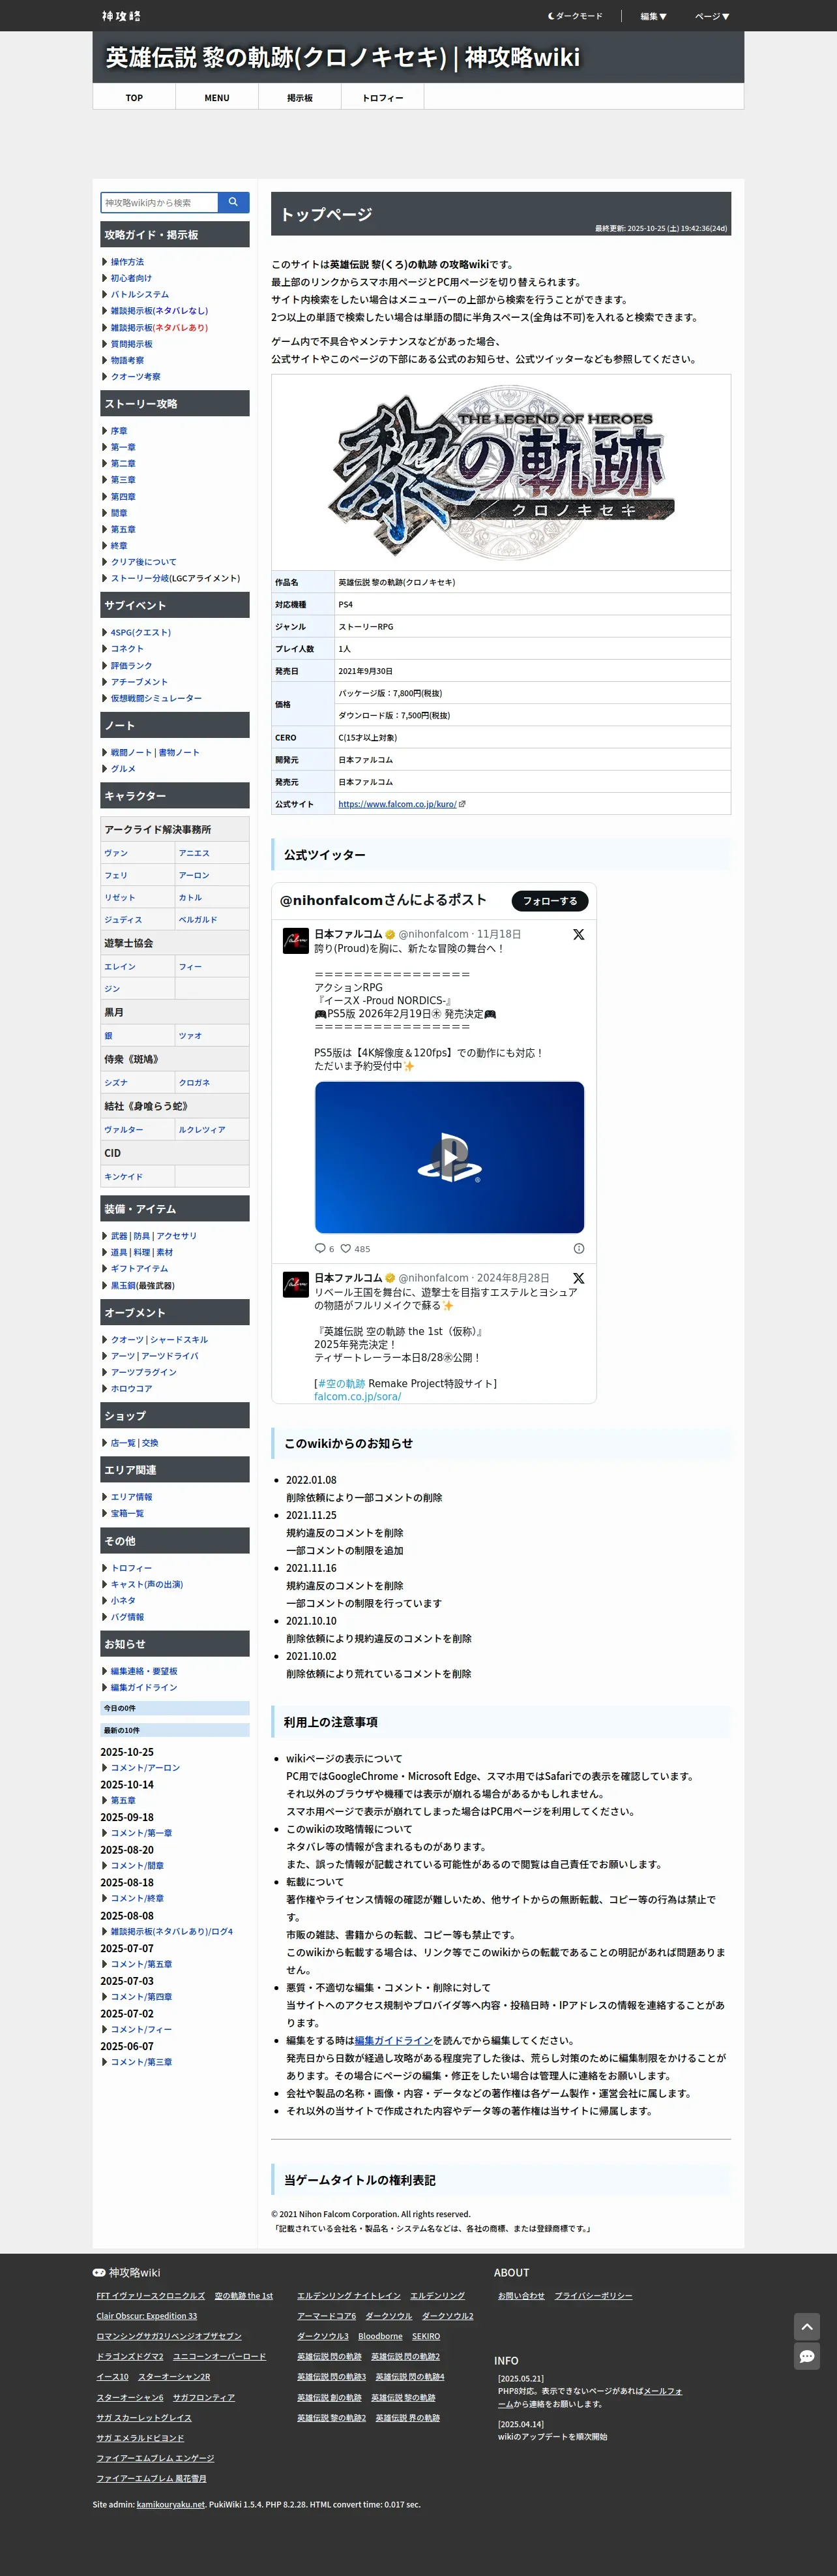Open the 宝箱一覧 link

click(127, 1514)
